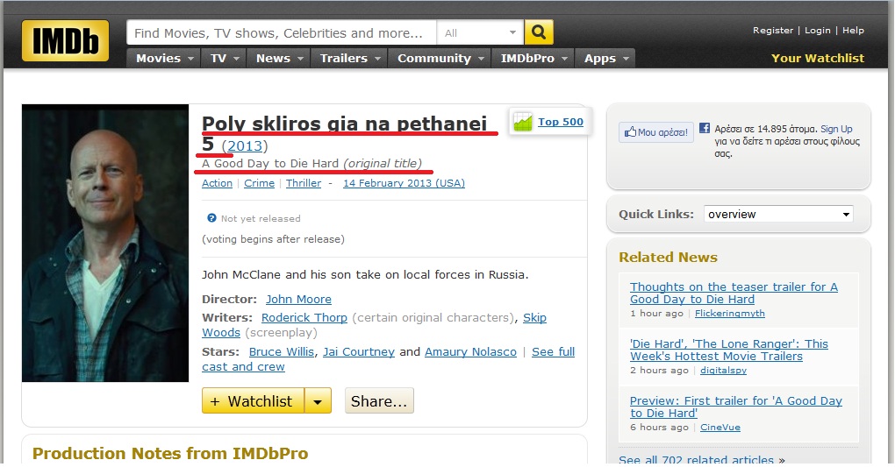Click See full cast and crew
895x467 pixels.
click(x=553, y=352)
